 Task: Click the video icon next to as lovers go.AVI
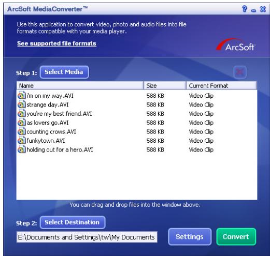tap(22, 123)
